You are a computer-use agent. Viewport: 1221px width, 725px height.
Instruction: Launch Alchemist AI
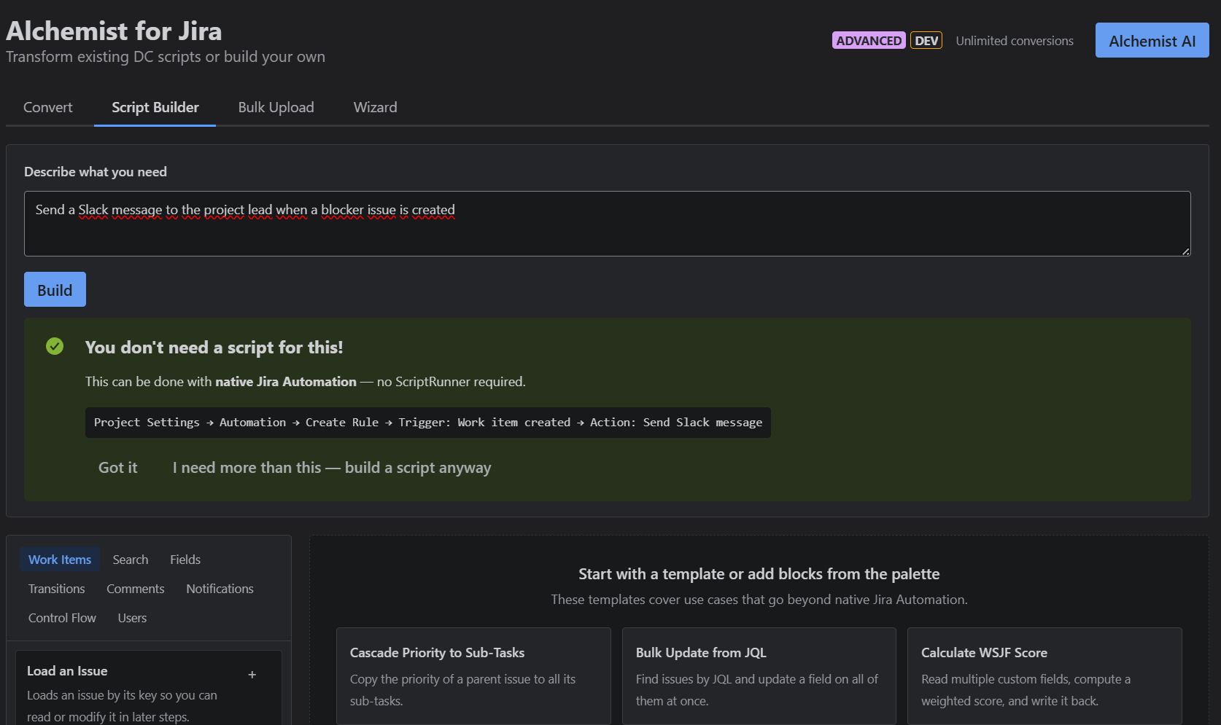pyautogui.click(x=1152, y=41)
